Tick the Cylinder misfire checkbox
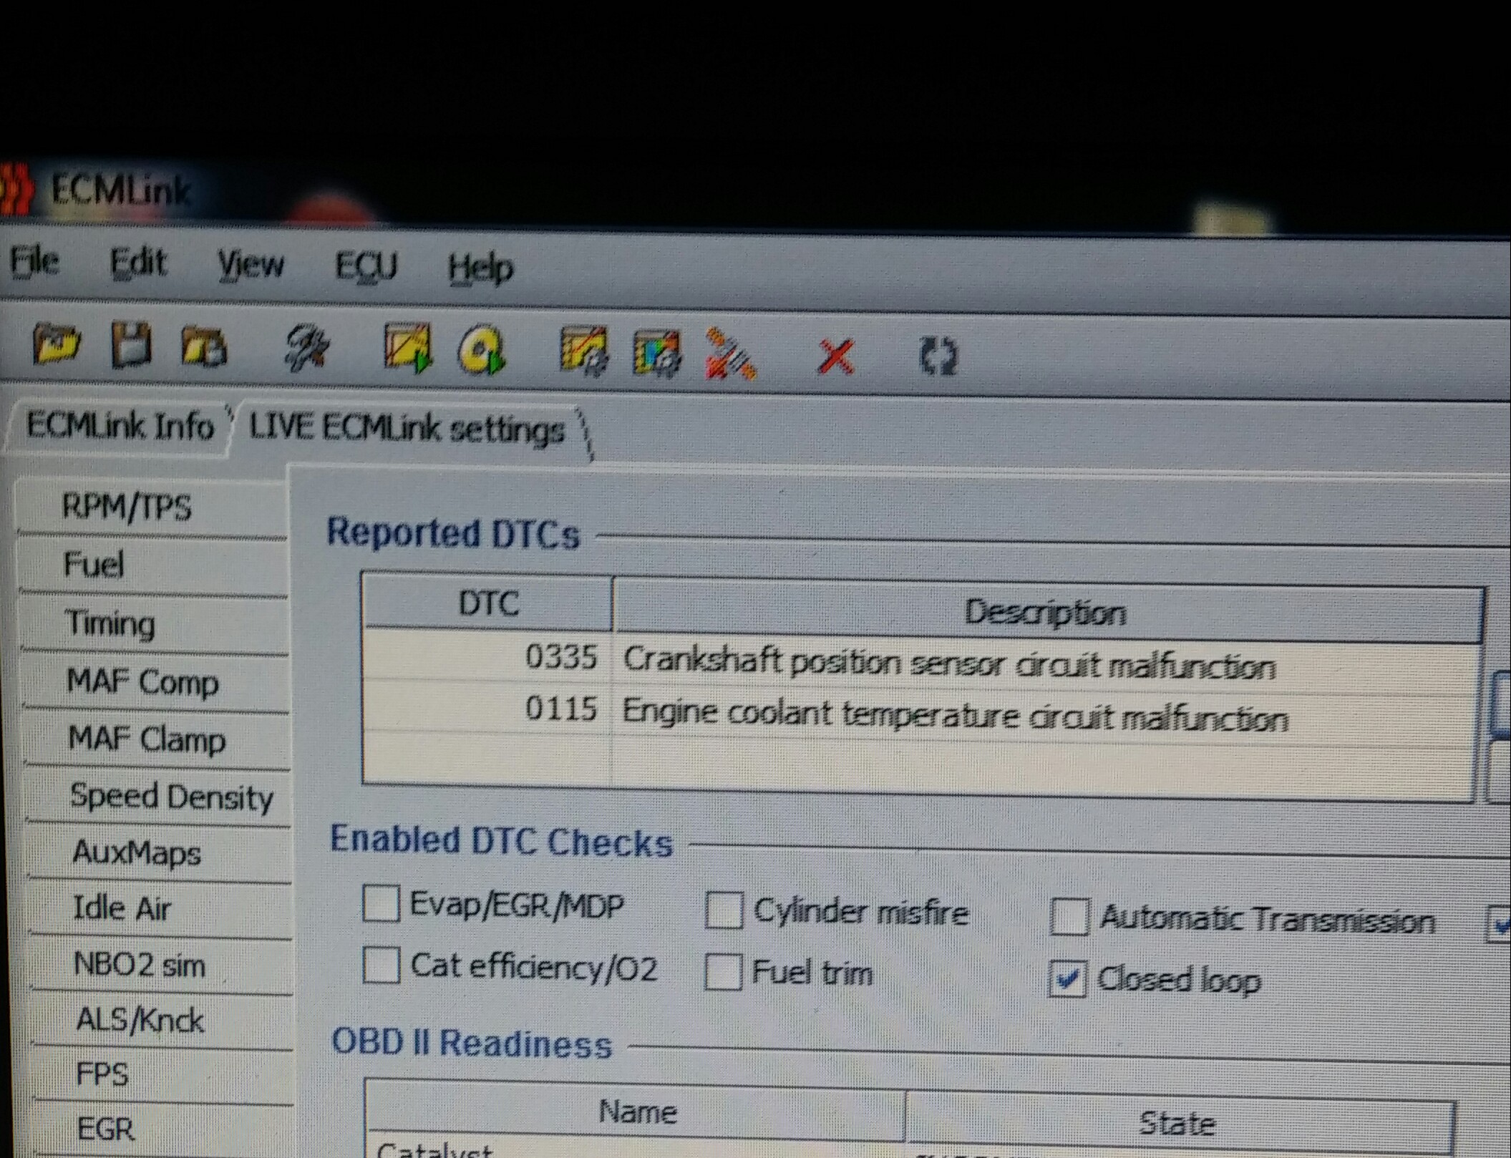The width and height of the screenshot is (1511, 1158). click(x=724, y=910)
